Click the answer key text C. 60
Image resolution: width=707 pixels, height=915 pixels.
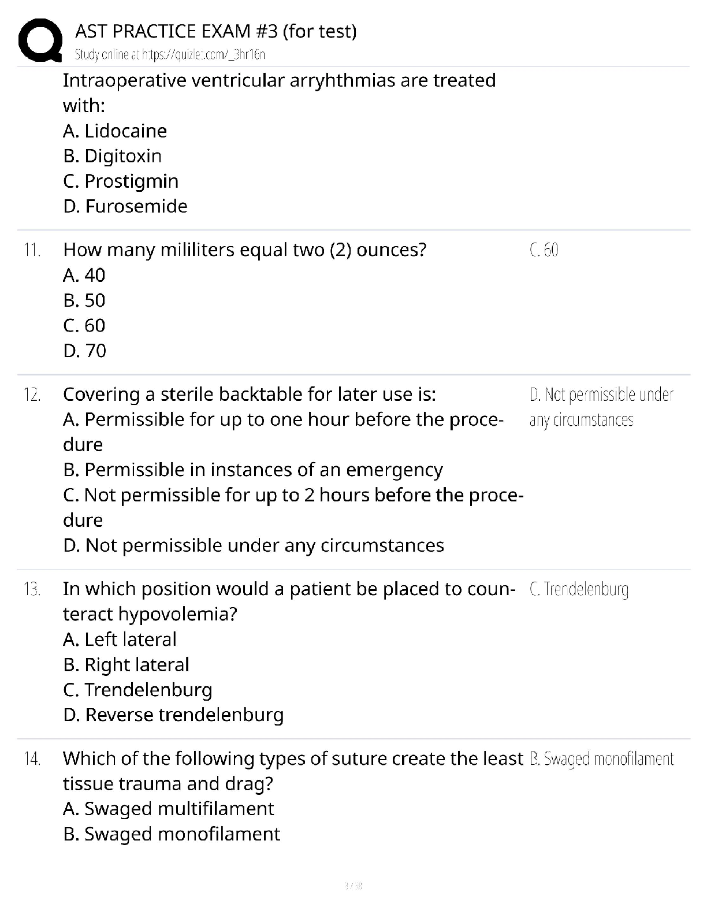[544, 250]
